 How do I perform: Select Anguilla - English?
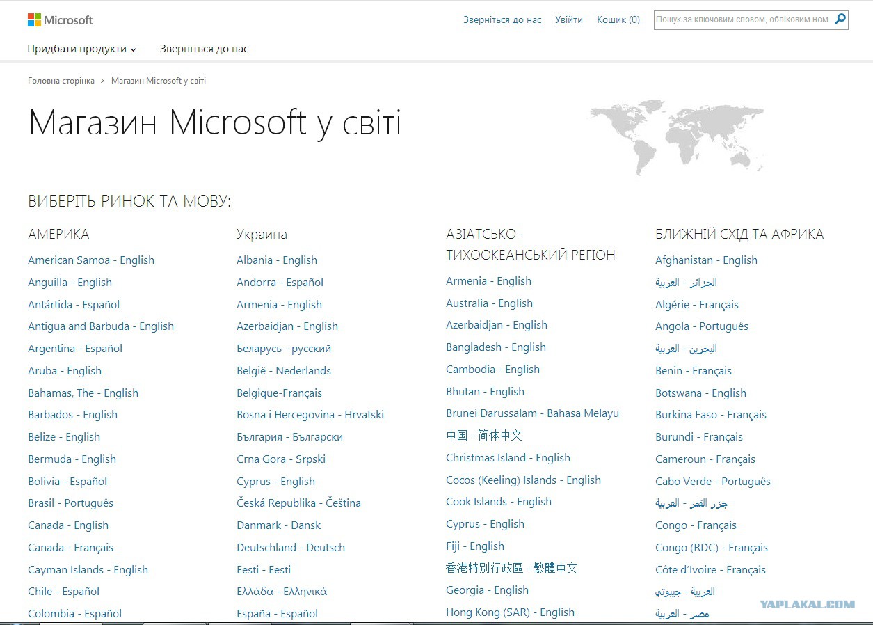(70, 283)
